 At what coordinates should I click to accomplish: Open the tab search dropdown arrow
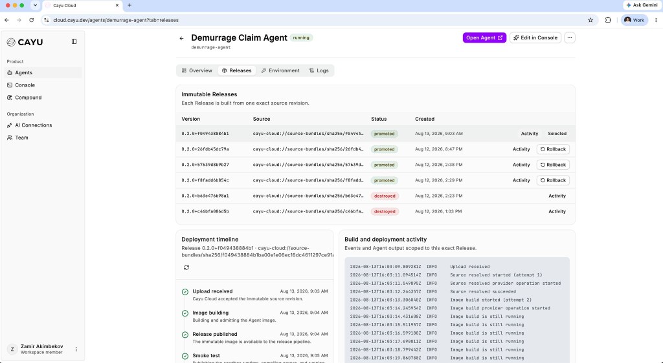point(35,5)
